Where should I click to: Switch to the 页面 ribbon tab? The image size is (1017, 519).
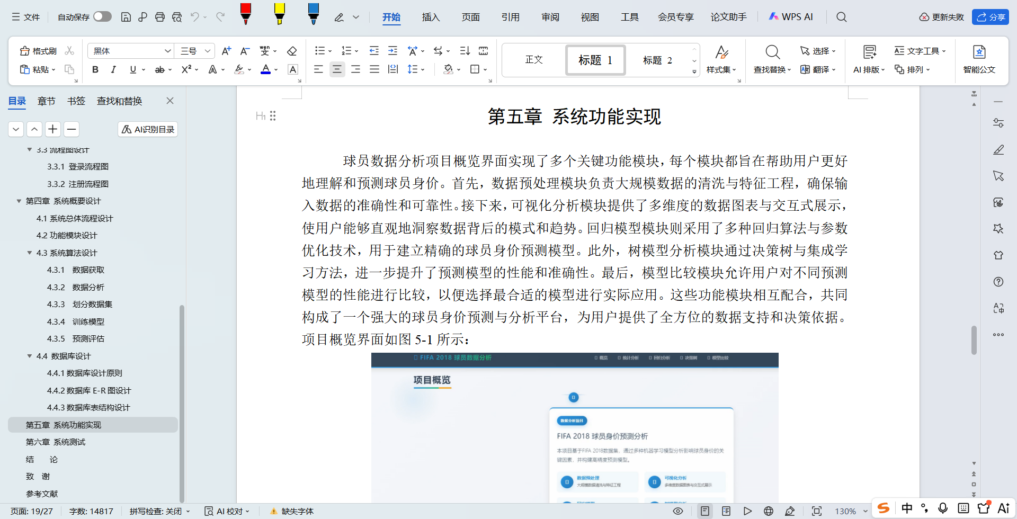pyautogui.click(x=470, y=17)
